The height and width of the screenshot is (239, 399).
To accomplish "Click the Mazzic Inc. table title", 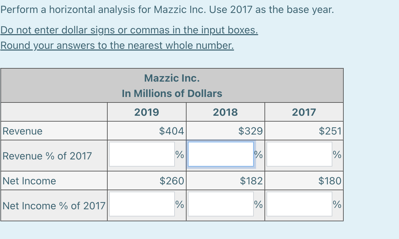I will [172, 78].
